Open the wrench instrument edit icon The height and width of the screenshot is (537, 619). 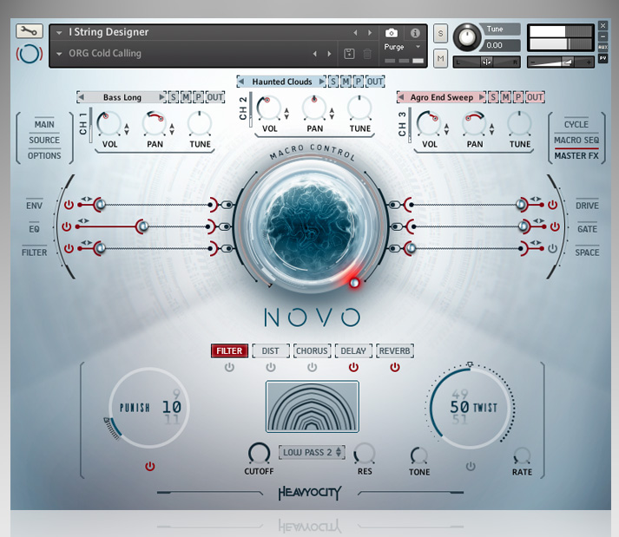pos(30,31)
